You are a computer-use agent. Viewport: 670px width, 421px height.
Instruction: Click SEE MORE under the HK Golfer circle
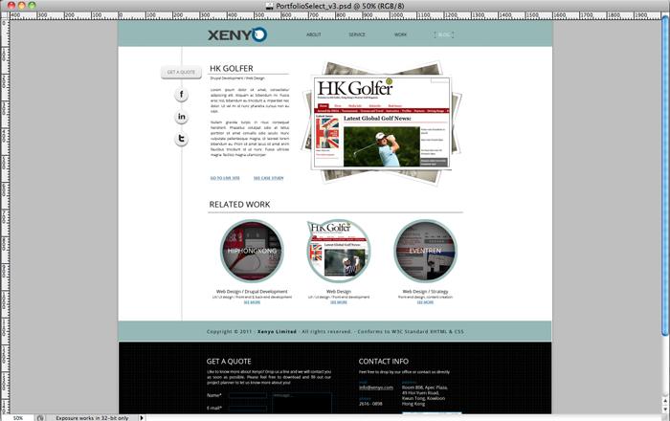[x=339, y=302]
